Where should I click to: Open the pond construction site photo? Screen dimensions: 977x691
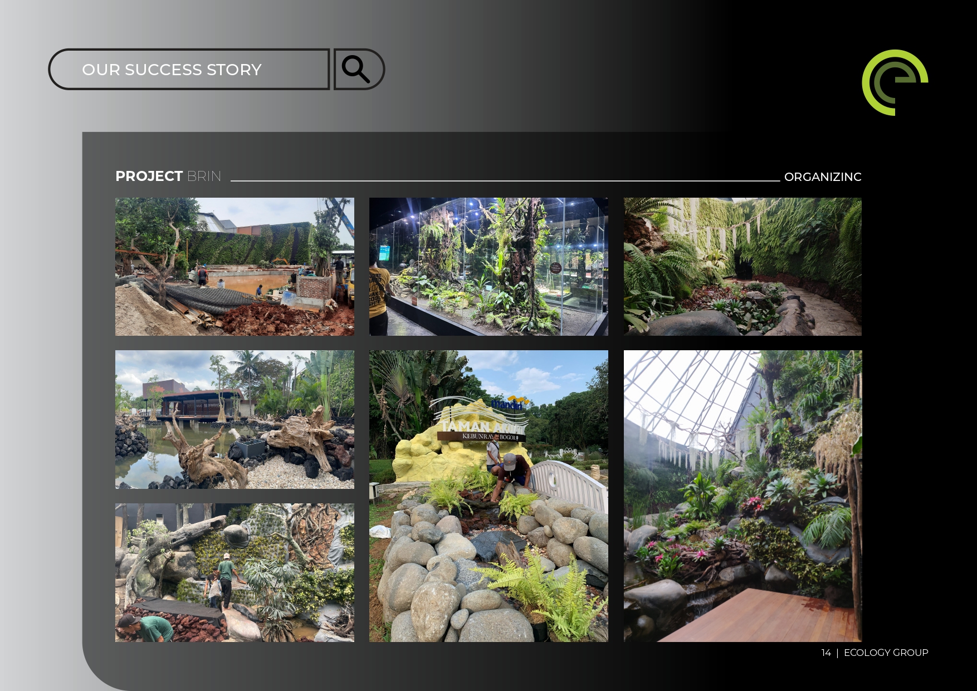[x=235, y=267]
